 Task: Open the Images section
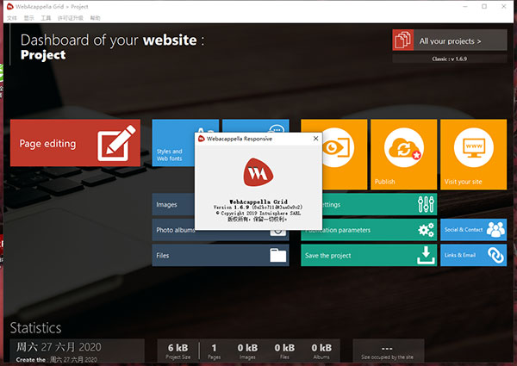(x=173, y=204)
